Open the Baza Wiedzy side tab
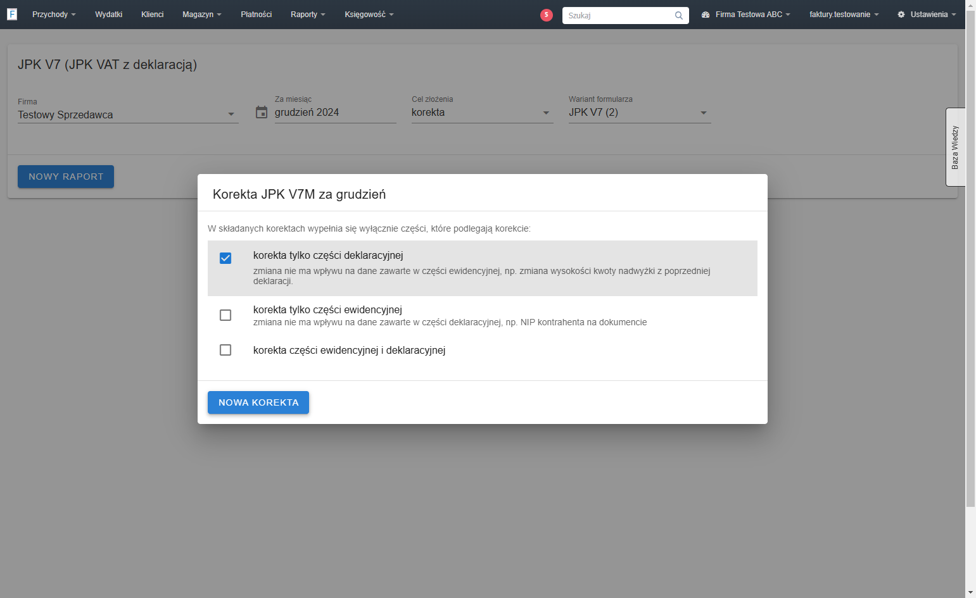Image resolution: width=976 pixels, height=598 pixels. [x=955, y=147]
